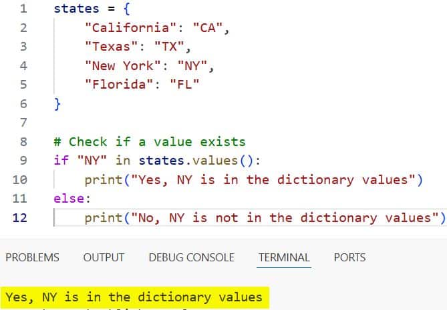Click line number 1 in the gutter

click(x=24, y=9)
